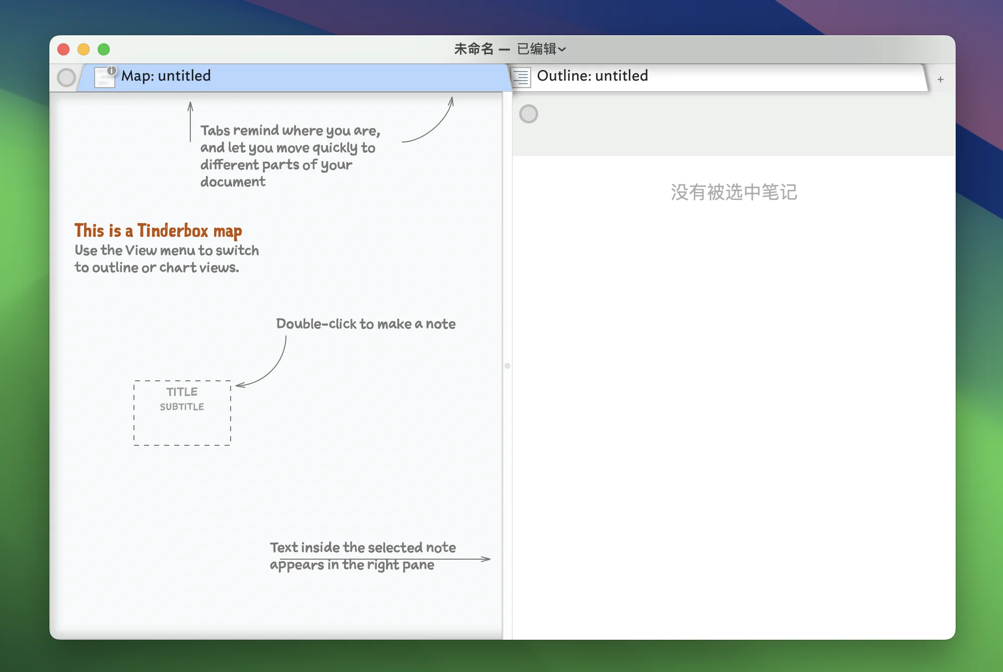Viewport: 1003px width, 672px height.
Task: Minimize window with the yellow button
Action: [x=84, y=49]
